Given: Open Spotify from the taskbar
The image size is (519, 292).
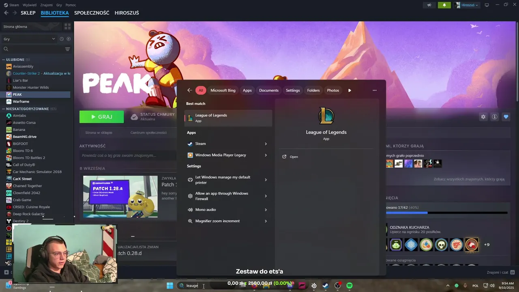Looking at the screenshot, I should click(350, 286).
